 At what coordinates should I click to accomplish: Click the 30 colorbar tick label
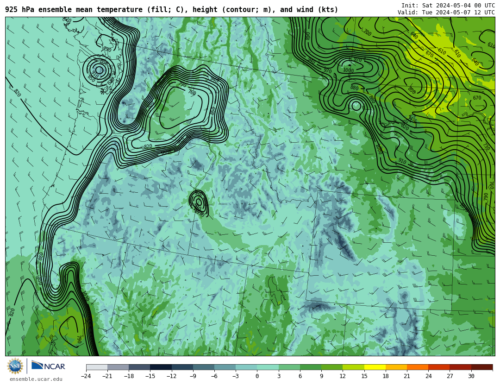point(471,376)
